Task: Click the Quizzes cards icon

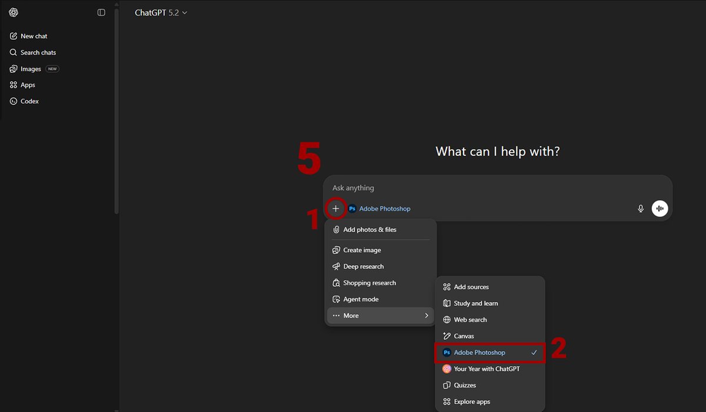Action: 447,386
